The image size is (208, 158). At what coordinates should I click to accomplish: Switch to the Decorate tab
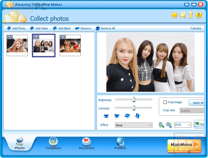click(86, 143)
